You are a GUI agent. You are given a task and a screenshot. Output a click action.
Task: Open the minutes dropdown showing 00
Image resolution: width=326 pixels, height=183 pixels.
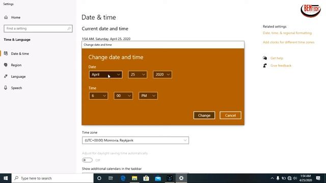[x=123, y=96]
